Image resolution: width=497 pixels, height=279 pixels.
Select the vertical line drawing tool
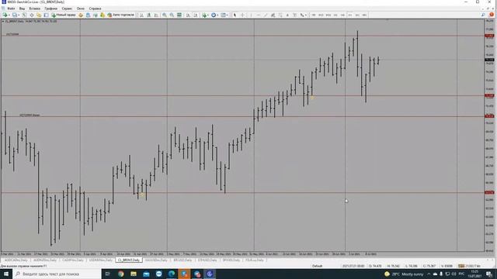251,15
